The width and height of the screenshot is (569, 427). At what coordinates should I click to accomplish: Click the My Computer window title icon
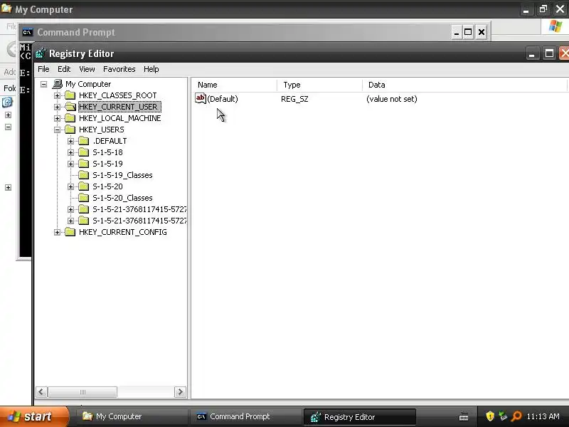coord(6,9)
